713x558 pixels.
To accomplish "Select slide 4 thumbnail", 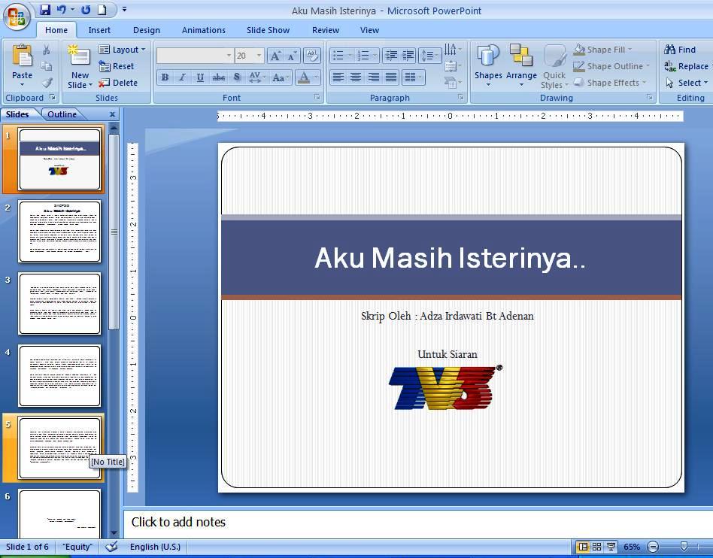I will (x=59, y=376).
